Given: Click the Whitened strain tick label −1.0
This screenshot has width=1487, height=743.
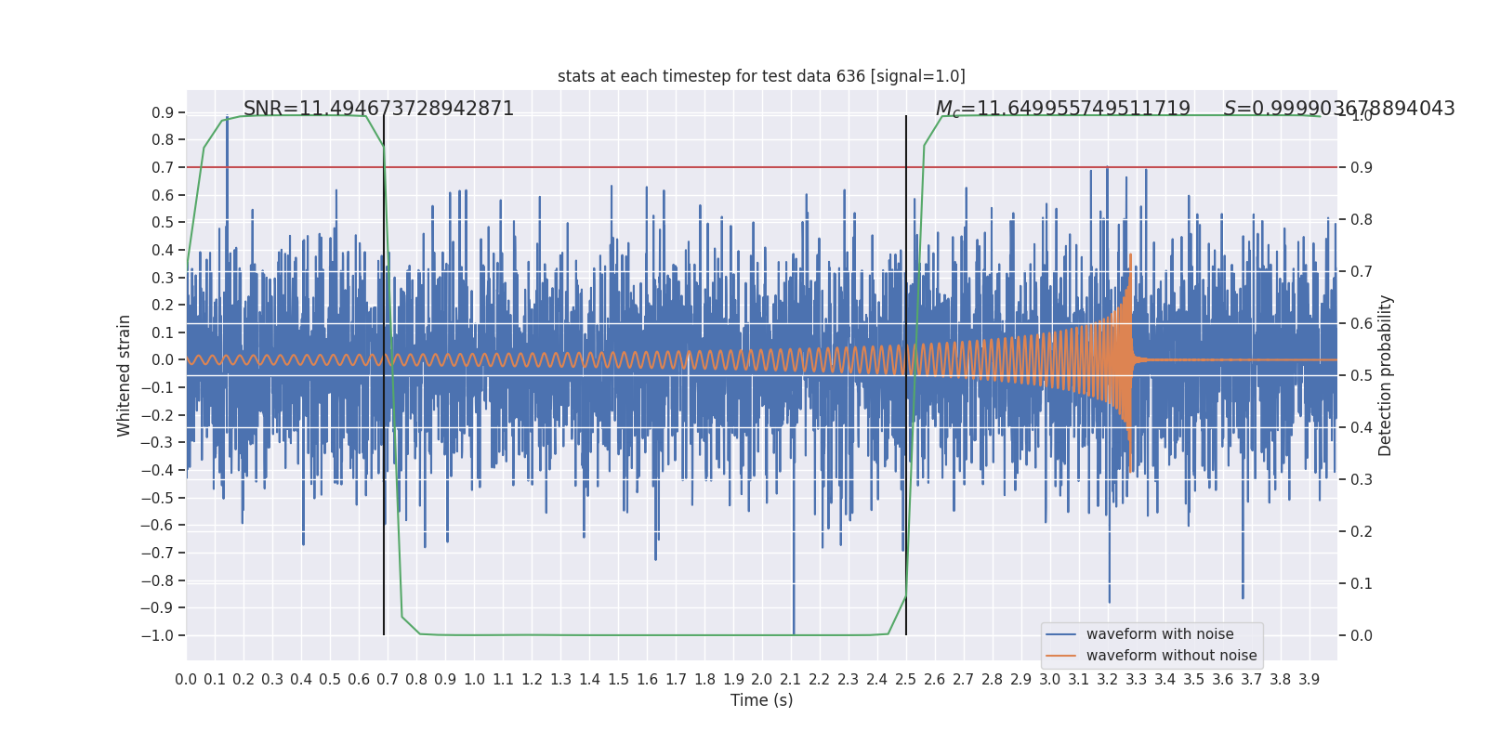Looking at the screenshot, I should 157,636.
